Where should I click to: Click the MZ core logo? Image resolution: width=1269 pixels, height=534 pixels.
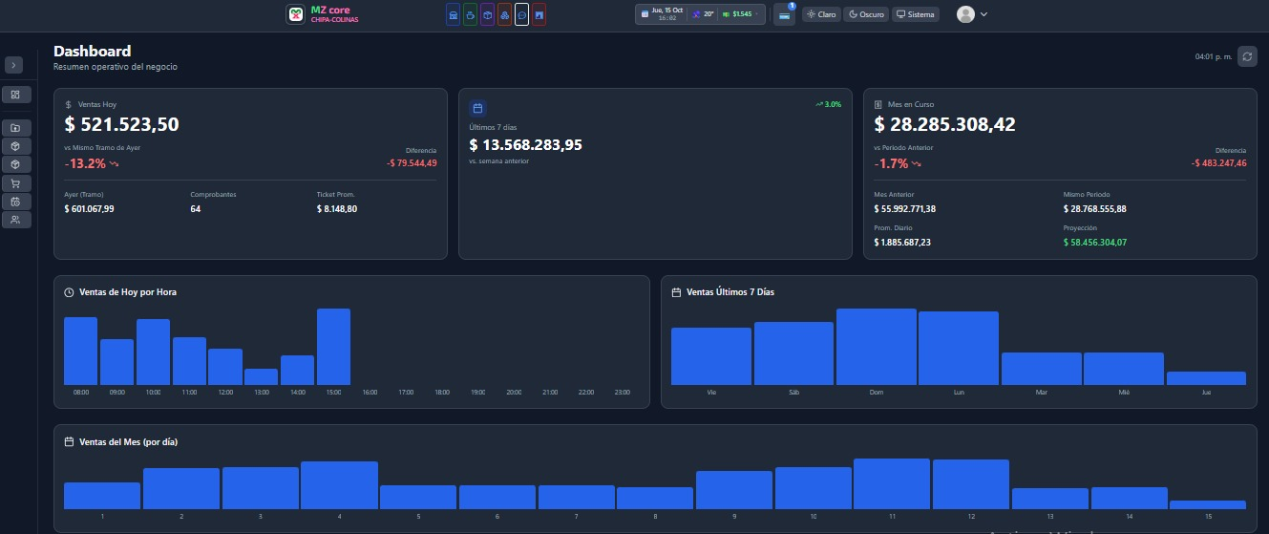pyautogui.click(x=295, y=14)
